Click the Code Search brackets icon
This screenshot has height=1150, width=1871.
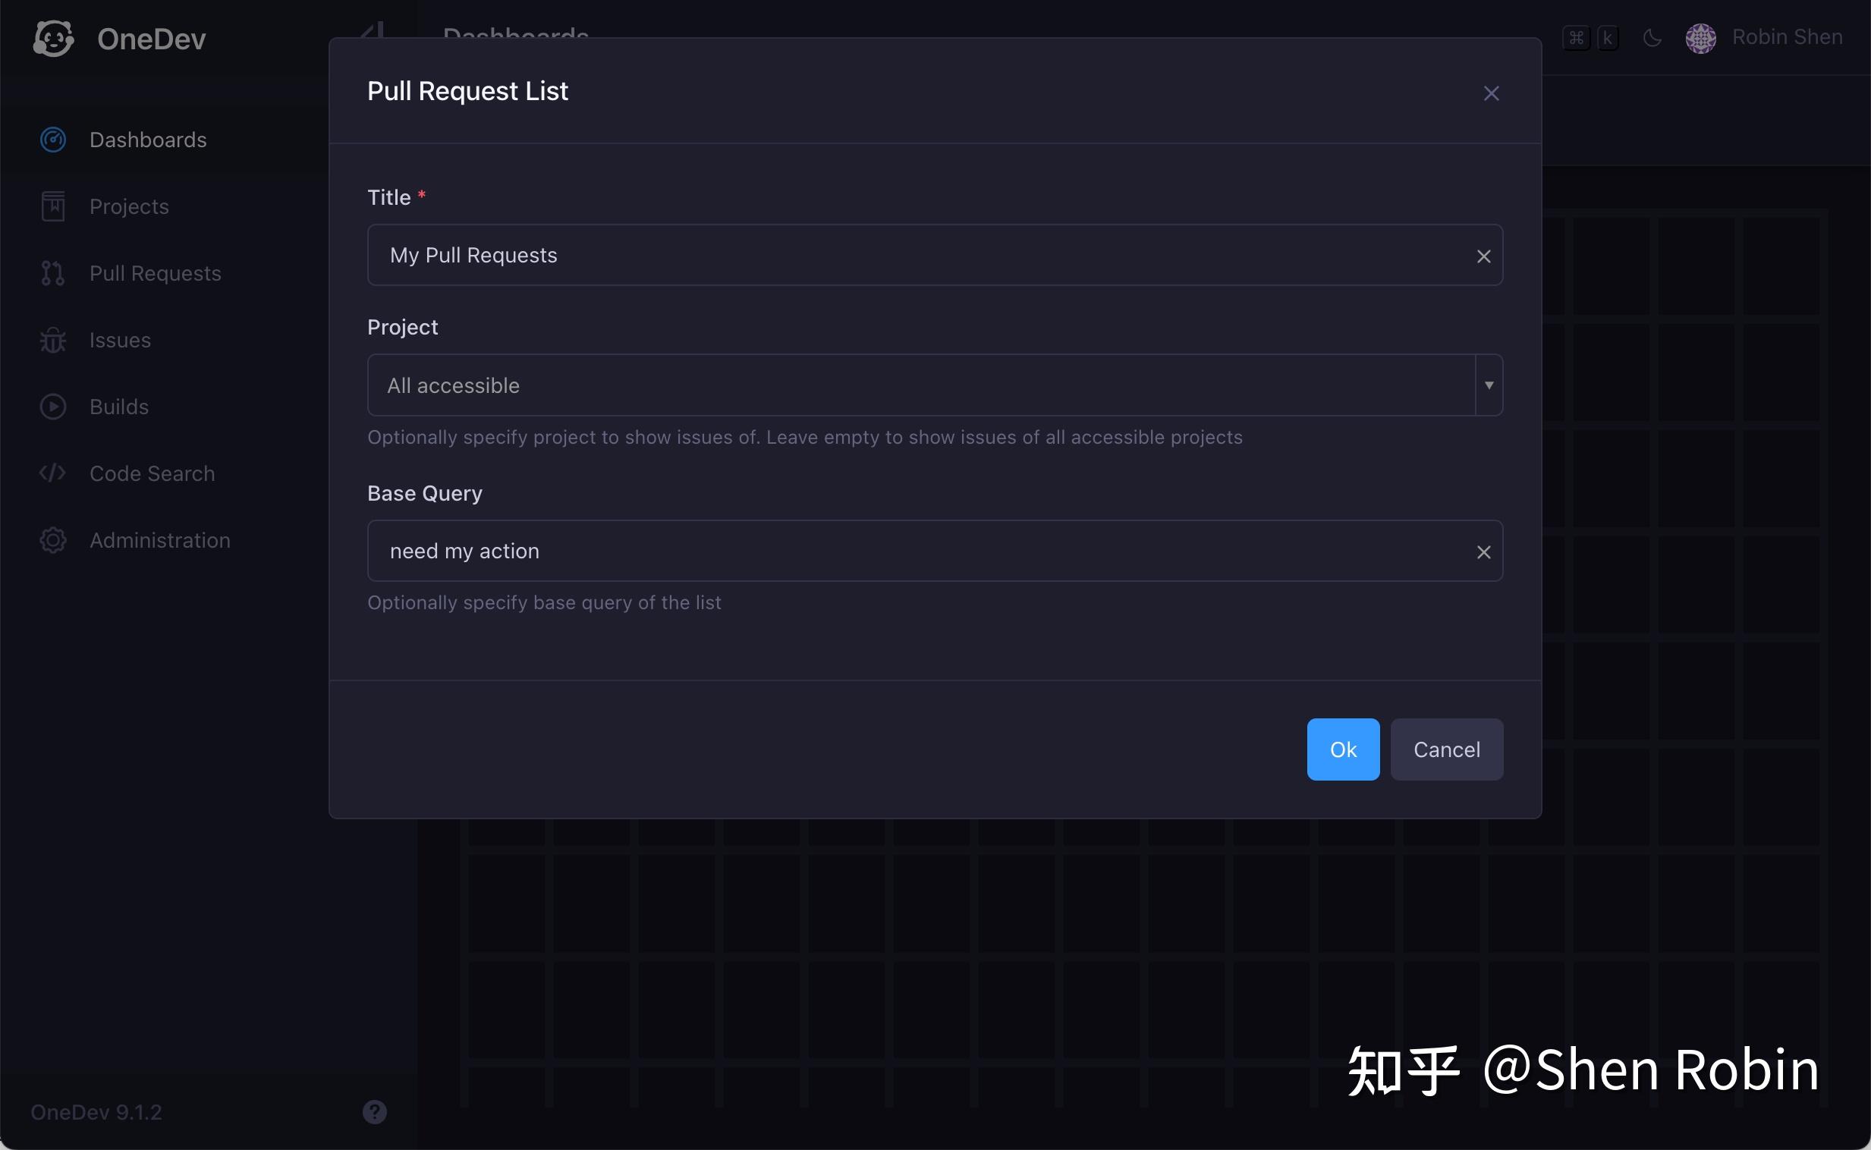tap(53, 473)
